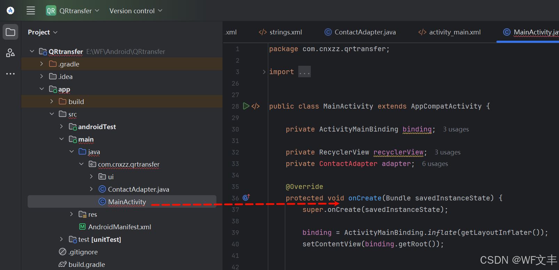Viewport: 559px width, 270px height.
Task: Expand the .gradle folder
Action: tap(42, 64)
